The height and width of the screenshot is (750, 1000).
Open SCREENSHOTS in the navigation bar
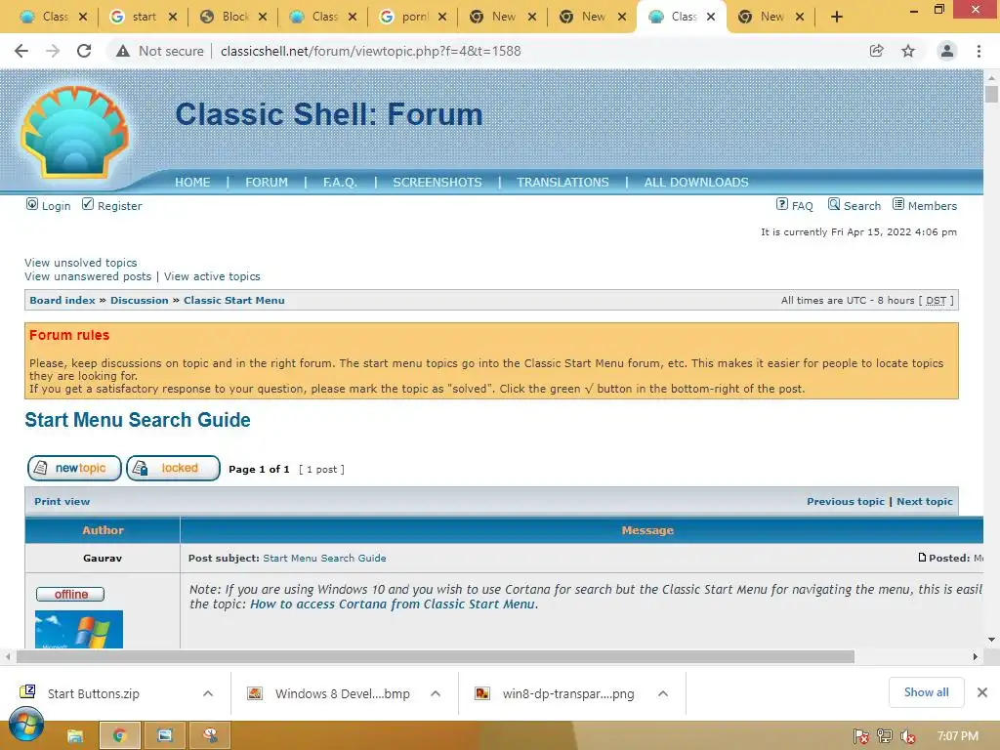tap(437, 183)
